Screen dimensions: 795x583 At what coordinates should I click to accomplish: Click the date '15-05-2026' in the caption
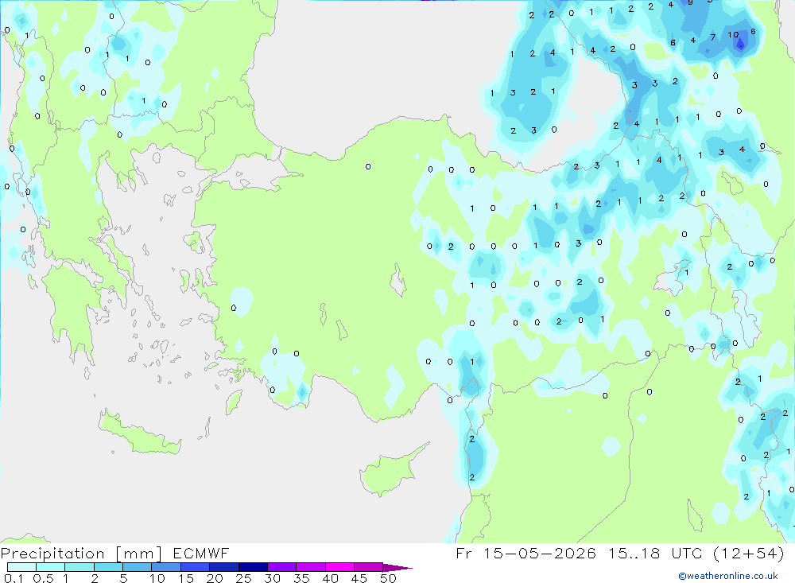click(540, 553)
